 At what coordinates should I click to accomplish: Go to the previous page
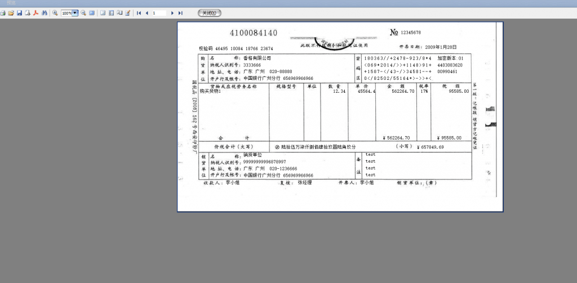pyautogui.click(x=147, y=13)
